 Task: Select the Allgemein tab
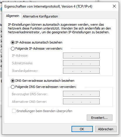(x=13, y=16)
